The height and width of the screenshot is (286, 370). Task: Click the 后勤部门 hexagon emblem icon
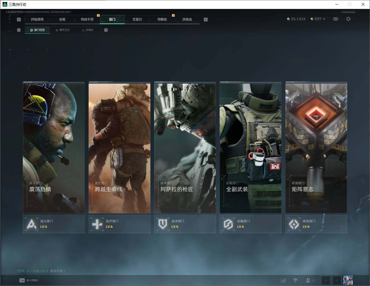tap(228, 224)
